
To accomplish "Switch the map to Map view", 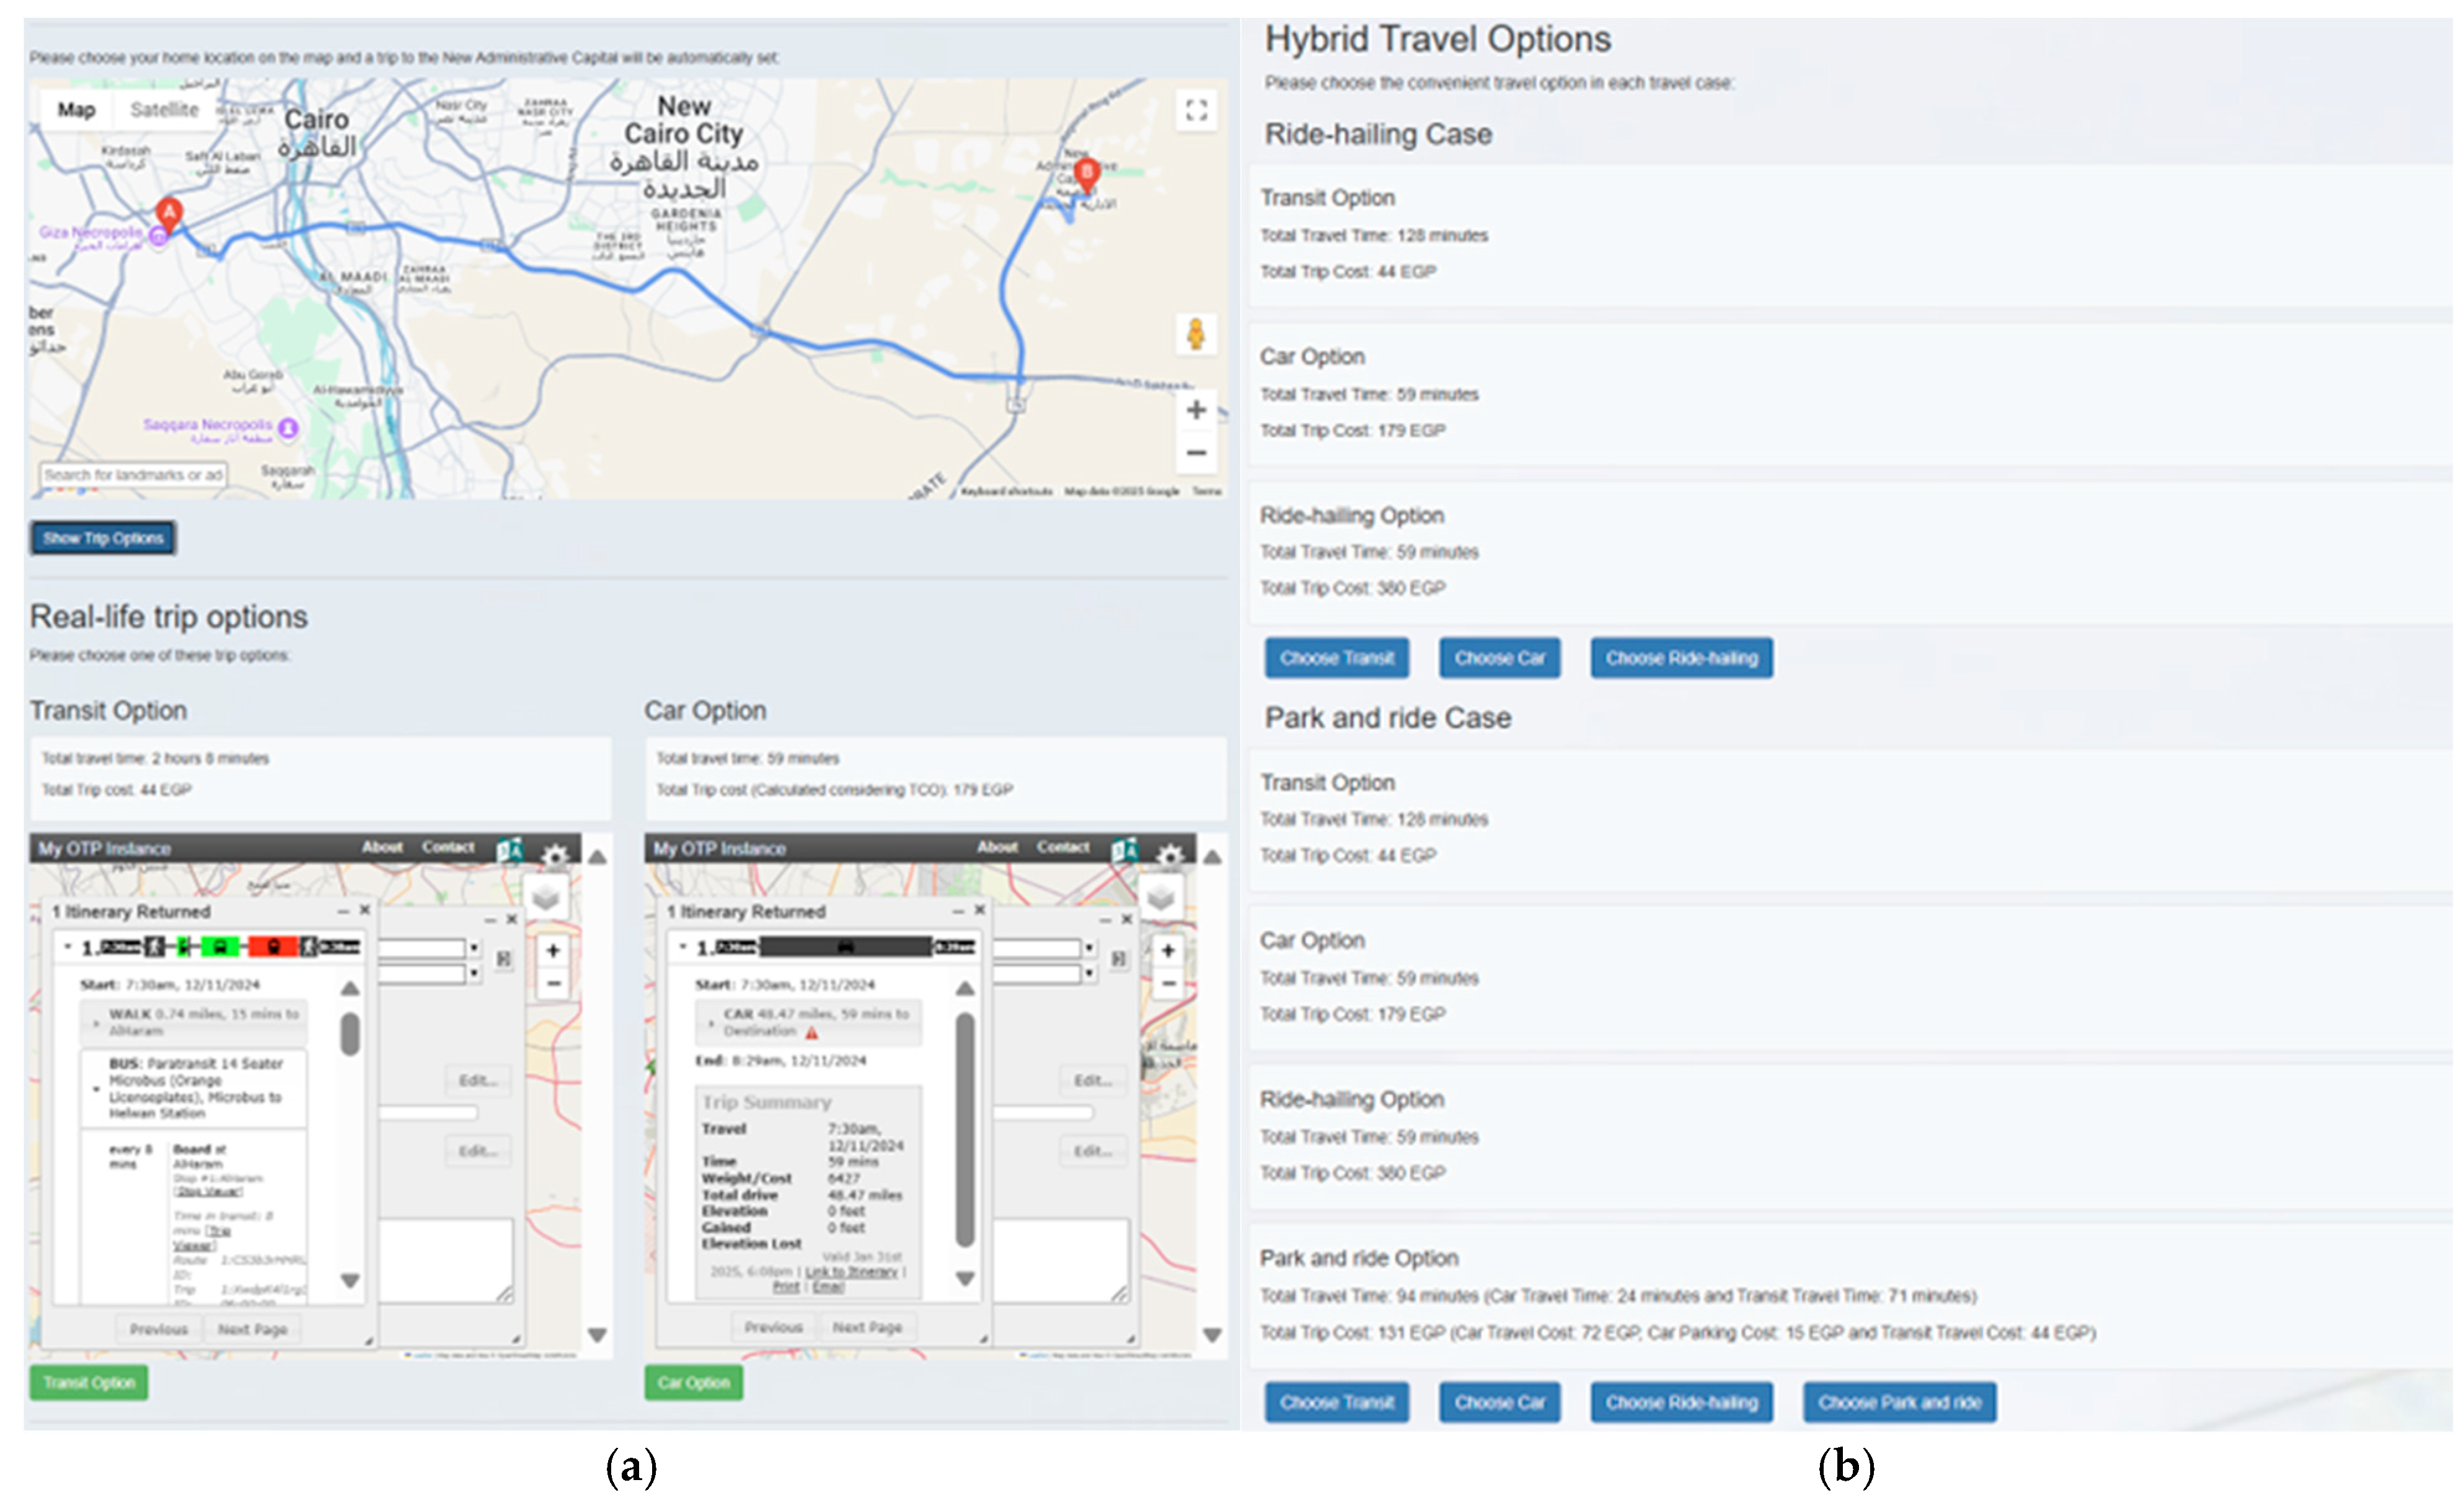I will 76,110.
